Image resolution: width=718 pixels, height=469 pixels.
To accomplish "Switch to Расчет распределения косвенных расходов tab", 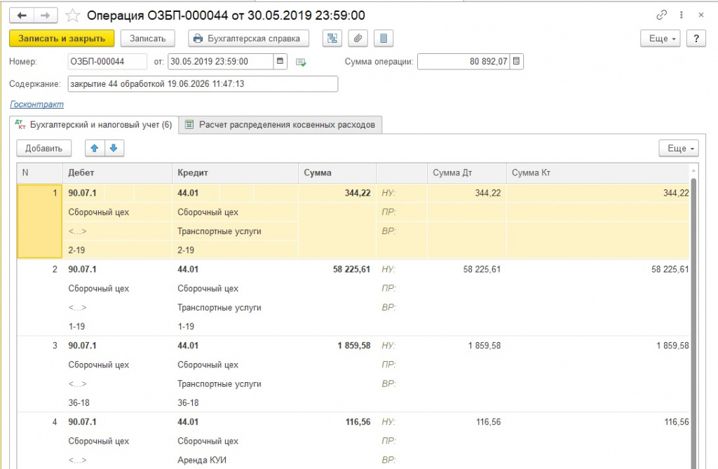I will [x=280, y=125].
